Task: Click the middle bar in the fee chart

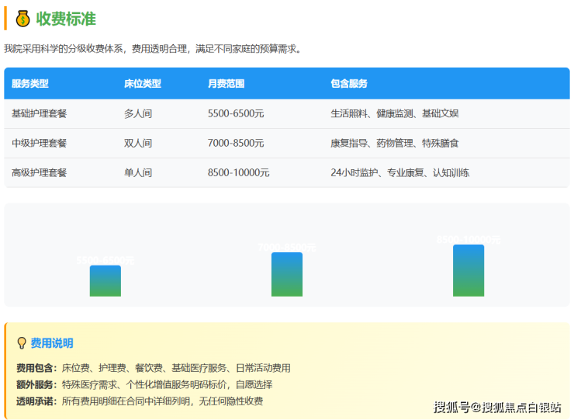Action: [x=287, y=274]
